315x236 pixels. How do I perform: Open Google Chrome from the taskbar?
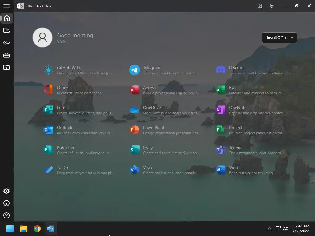click(x=37, y=229)
